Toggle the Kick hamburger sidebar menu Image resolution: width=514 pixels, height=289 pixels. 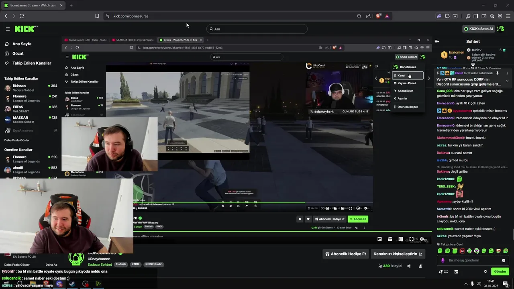pos(8,29)
